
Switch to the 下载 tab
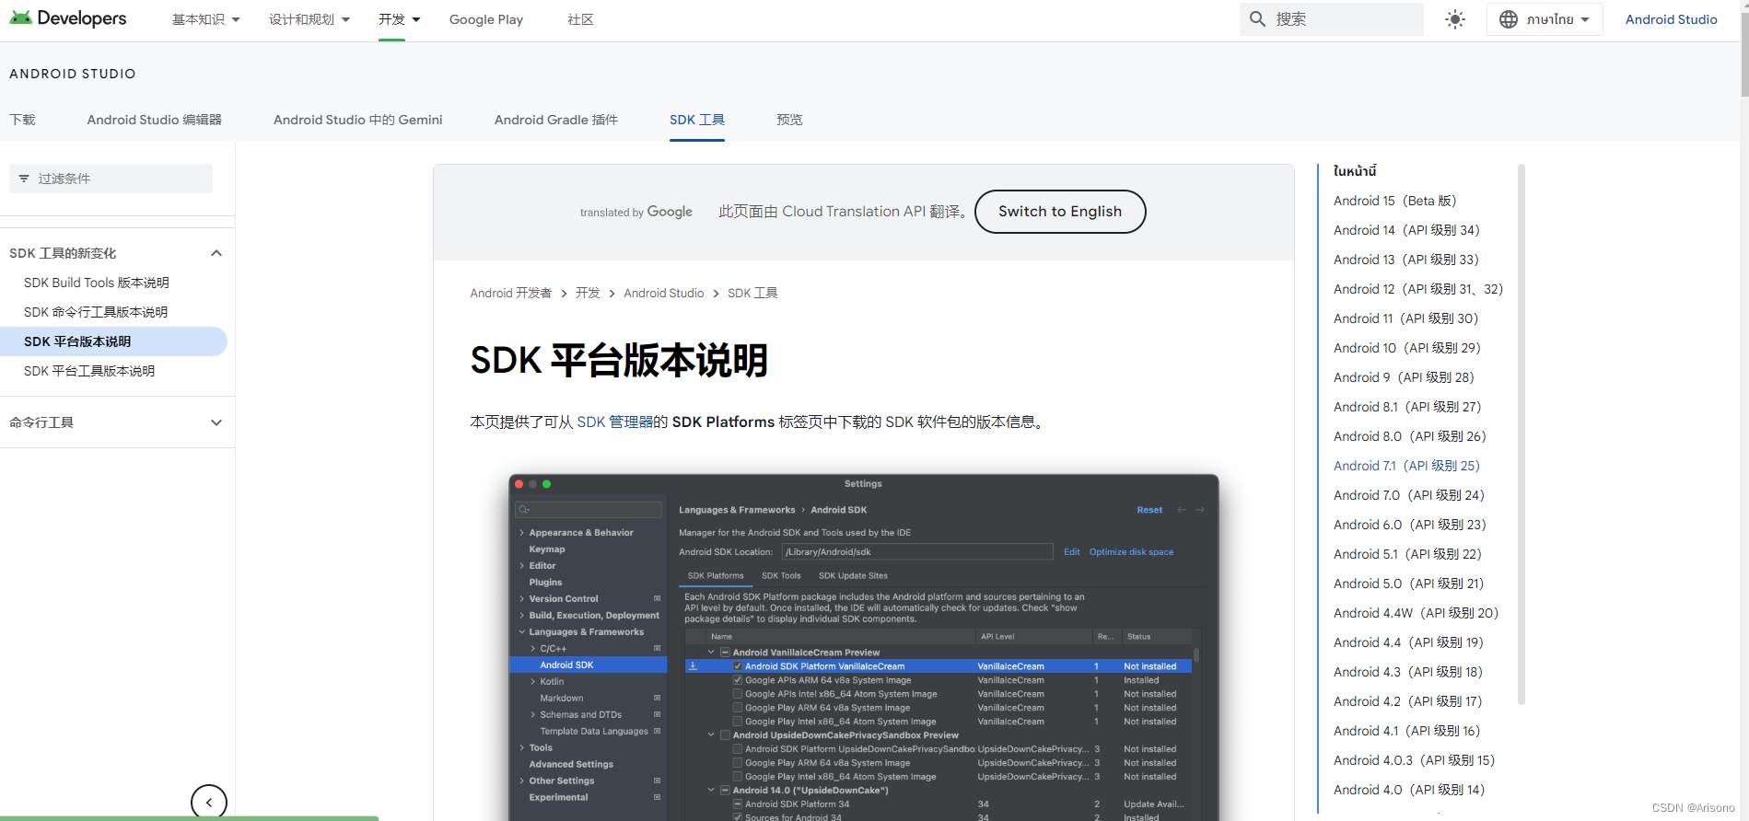point(22,120)
